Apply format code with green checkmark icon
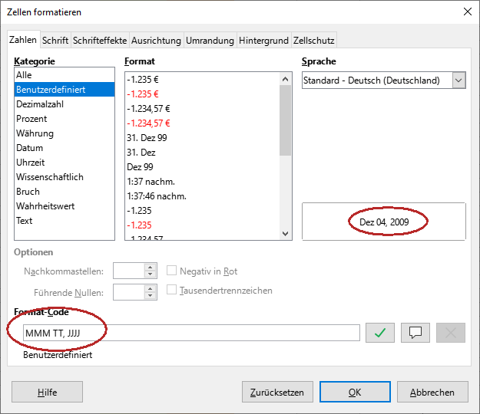 pyautogui.click(x=380, y=333)
